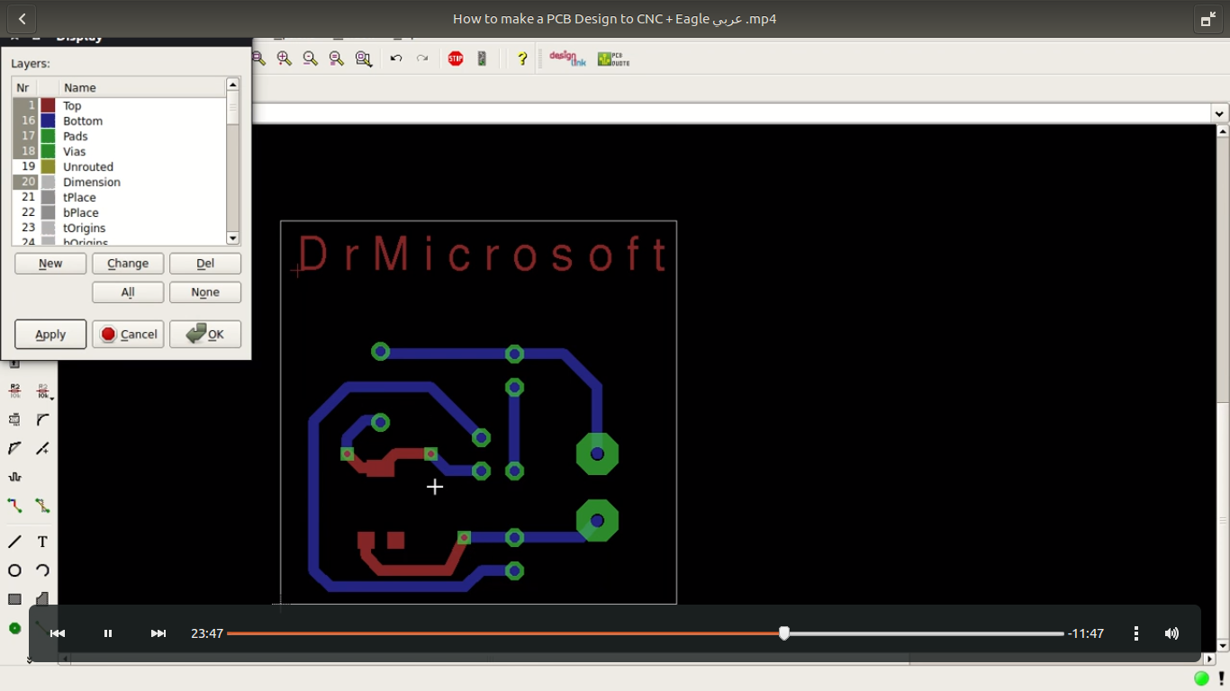
Task: Toggle visibility of layer 17 Pads
Action: pos(25,136)
